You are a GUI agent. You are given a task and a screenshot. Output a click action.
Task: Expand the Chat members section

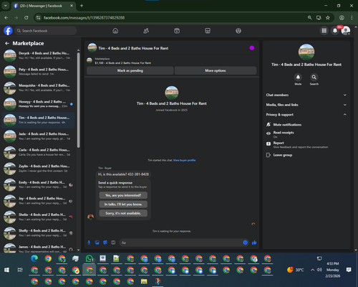coord(306,95)
